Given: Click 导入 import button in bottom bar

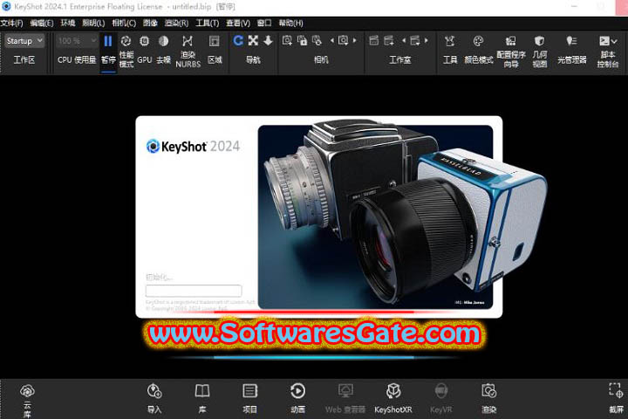Looking at the screenshot, I should [154, 399].
